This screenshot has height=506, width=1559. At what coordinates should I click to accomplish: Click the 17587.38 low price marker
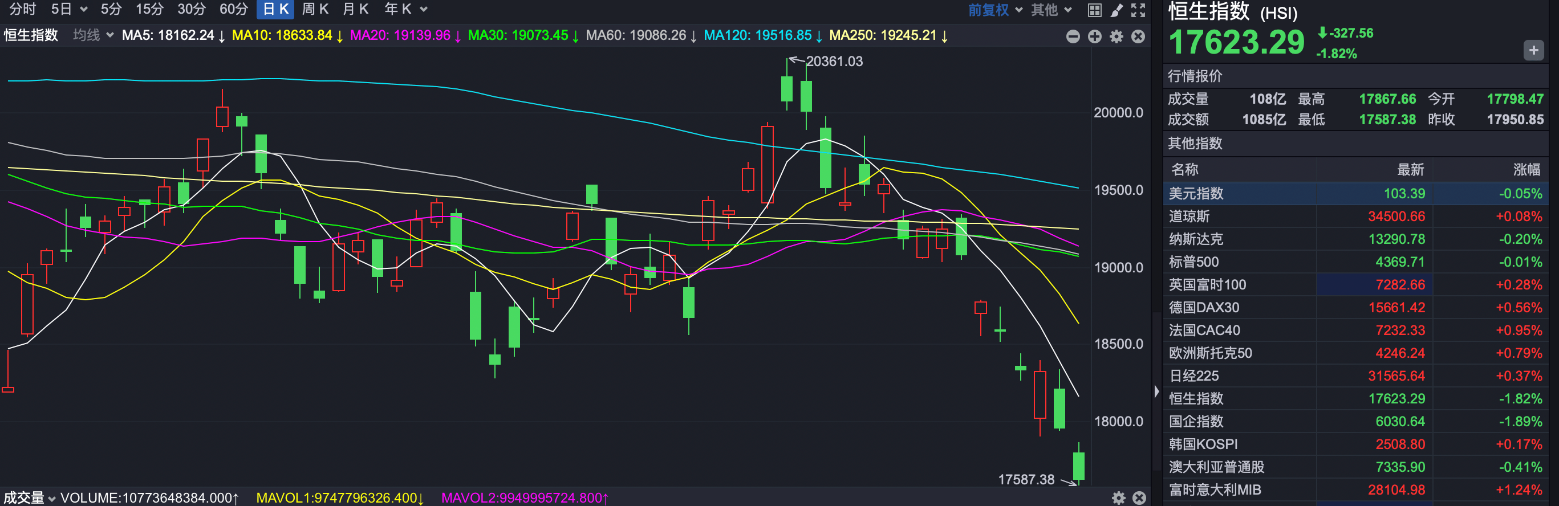coord(1026,479)
